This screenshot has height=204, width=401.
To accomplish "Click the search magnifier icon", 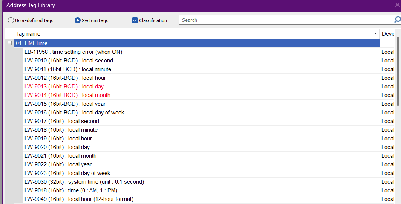I will pyautogui.click(x=397, y=20).
